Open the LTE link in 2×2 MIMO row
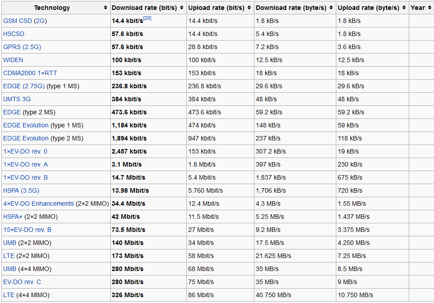Image resolution: width=434 pixels, height=303 pixels. [9, 256]
